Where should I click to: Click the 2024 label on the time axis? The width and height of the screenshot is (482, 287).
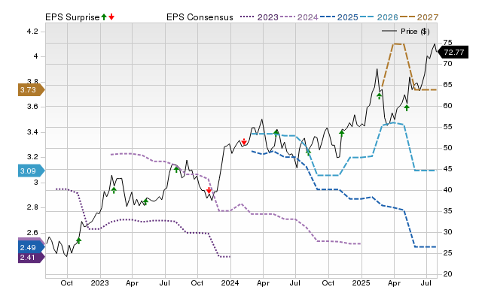coord(230,282)
